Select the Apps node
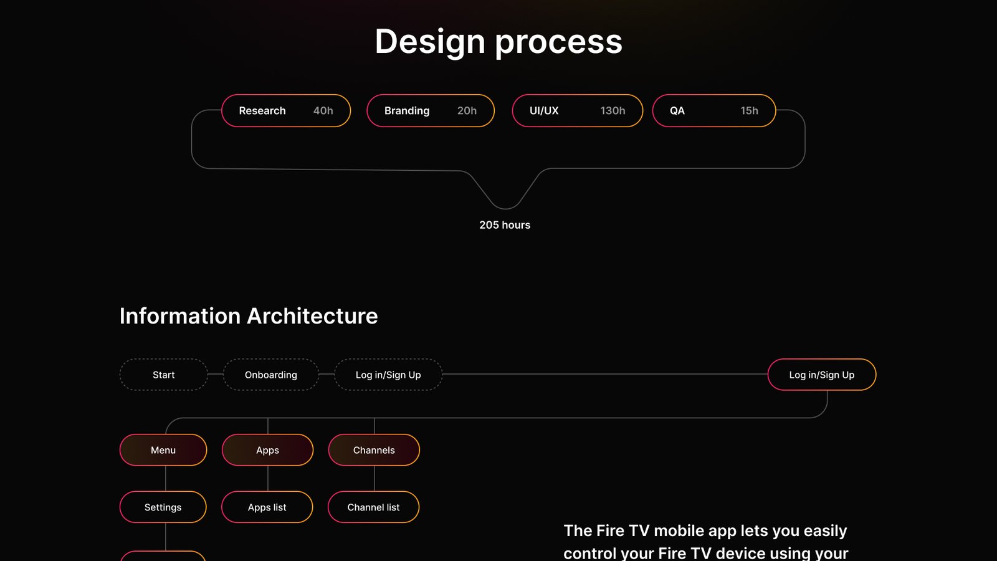The image size is (997, 561). click(x=267, y=450)
